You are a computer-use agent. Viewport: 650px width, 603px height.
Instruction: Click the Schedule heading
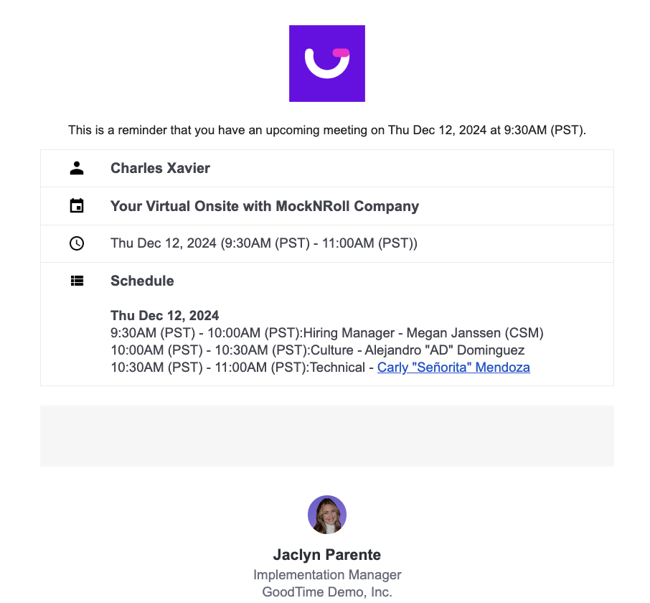pyautogui.click(x=142, y=281)
